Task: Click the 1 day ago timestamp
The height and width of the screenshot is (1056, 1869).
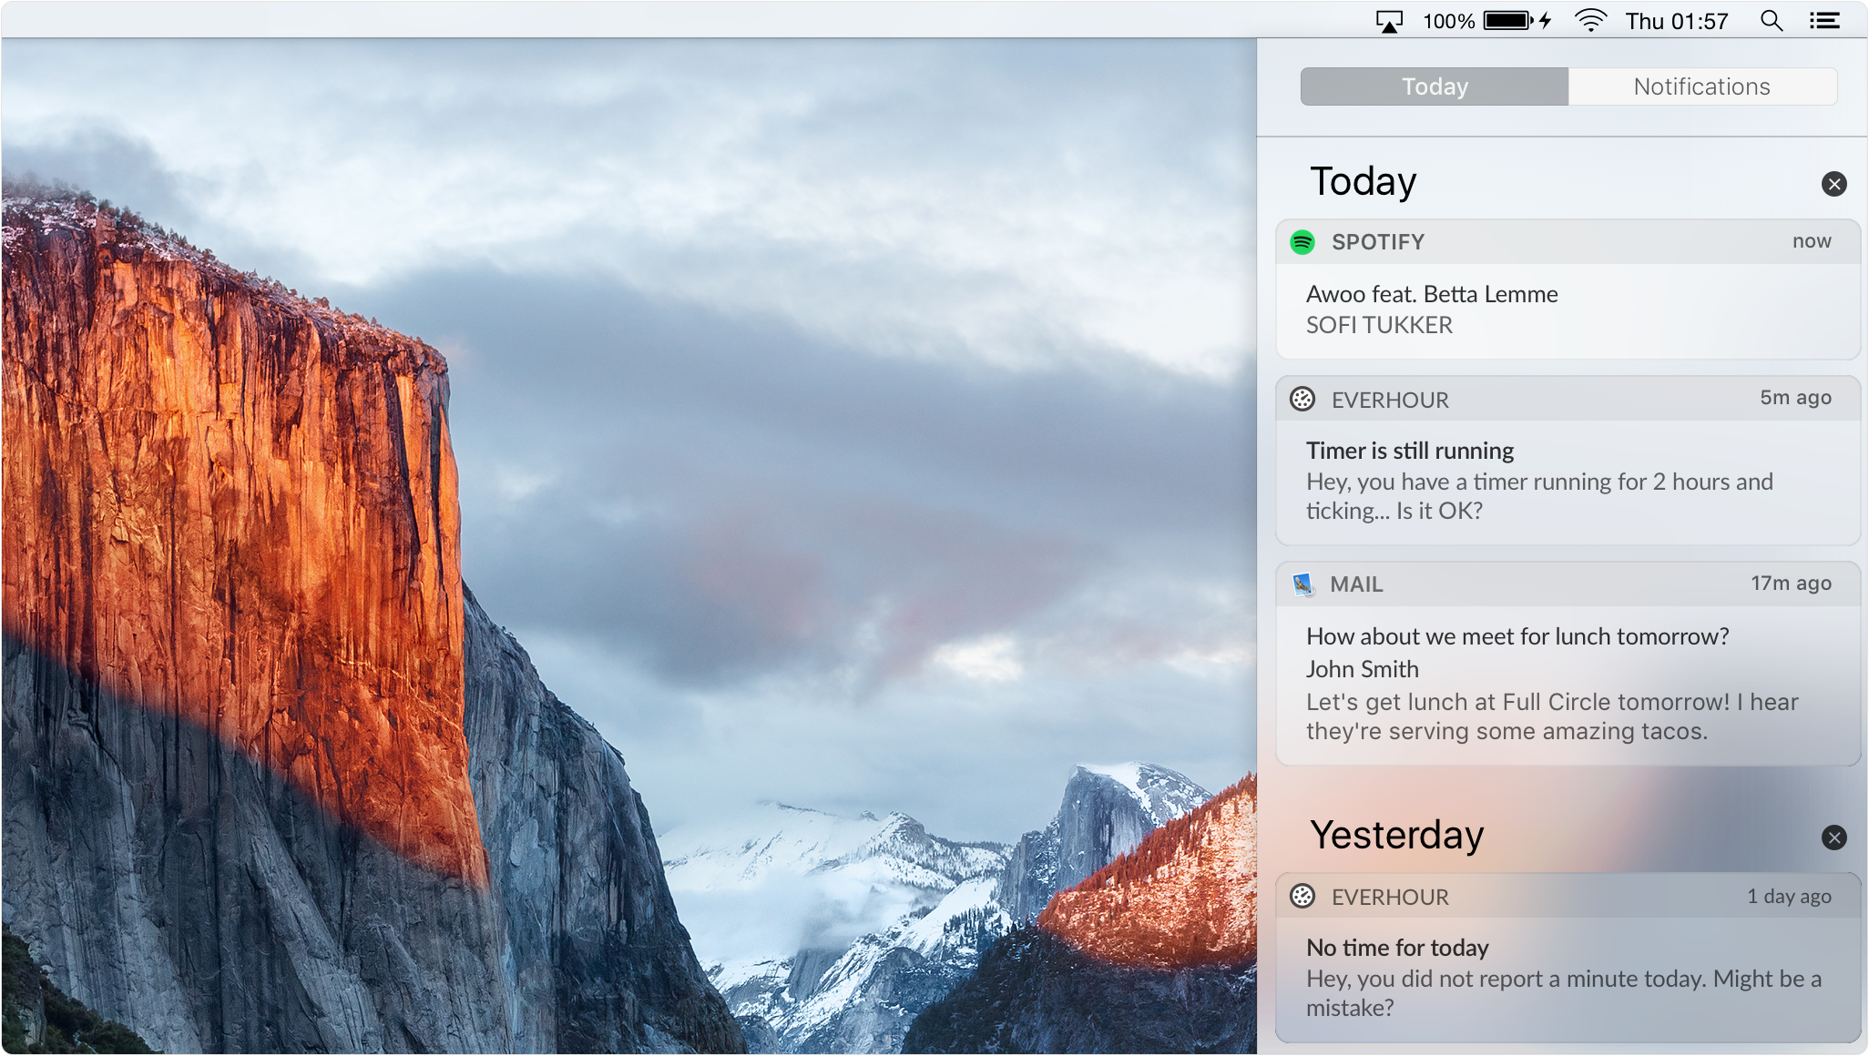Action: click(x=1789, y=897)
